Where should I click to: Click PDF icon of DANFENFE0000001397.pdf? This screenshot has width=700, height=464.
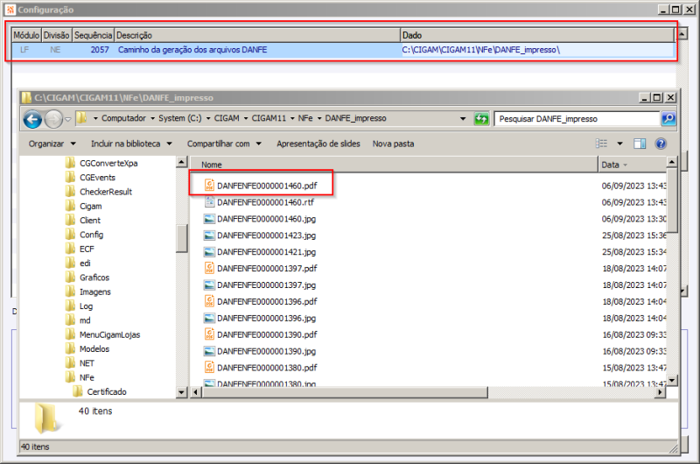[x=209, y=268]
